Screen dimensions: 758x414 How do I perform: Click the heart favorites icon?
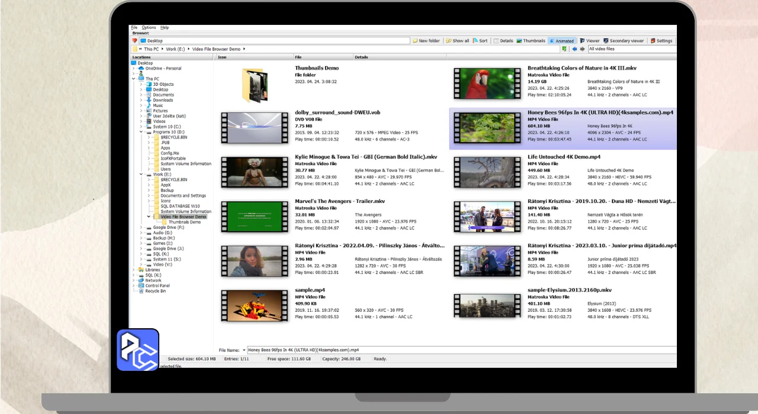tap(134, 41)
